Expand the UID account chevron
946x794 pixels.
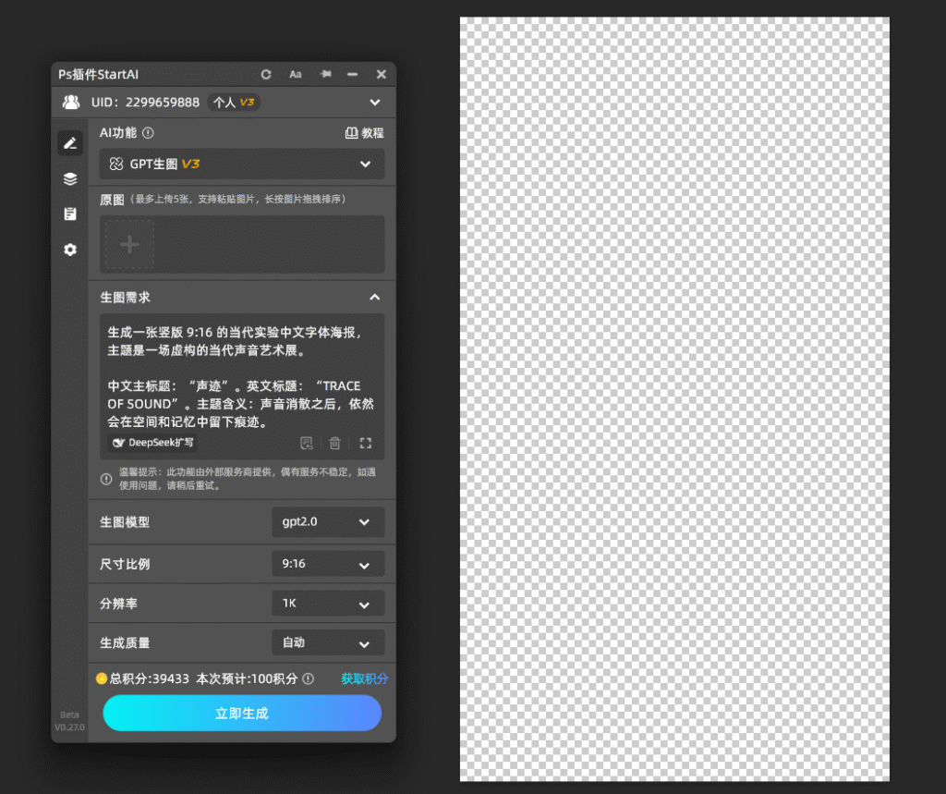point(375,103)
